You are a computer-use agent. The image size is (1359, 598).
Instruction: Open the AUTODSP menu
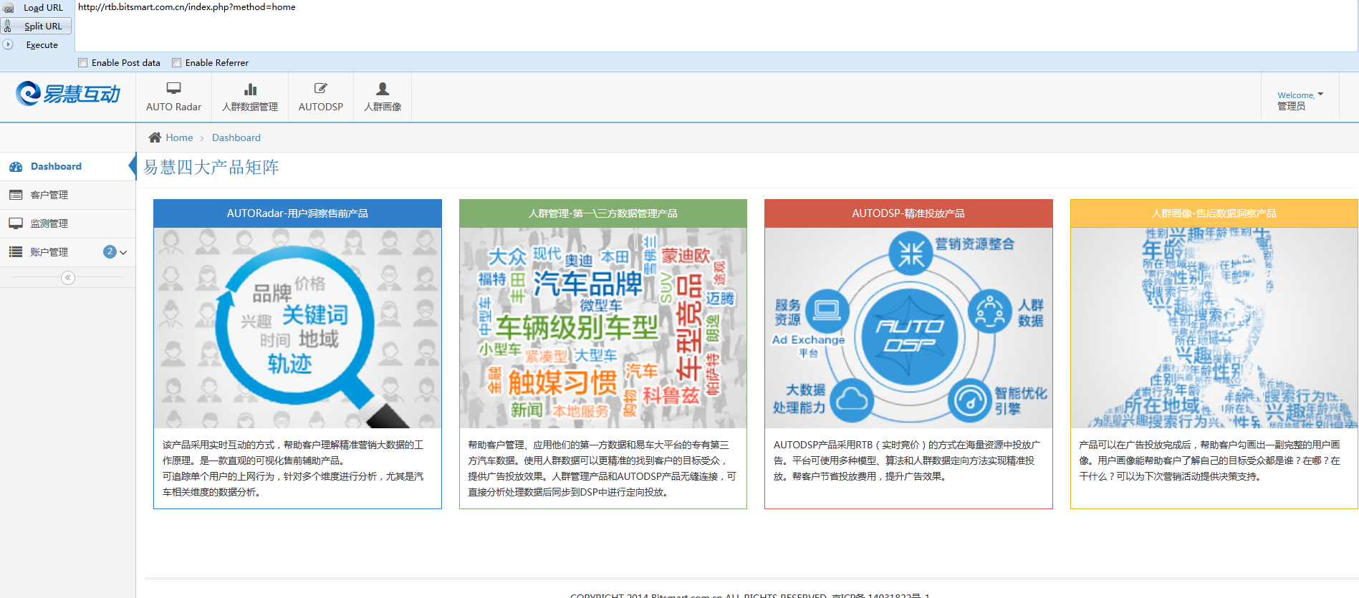321,97
